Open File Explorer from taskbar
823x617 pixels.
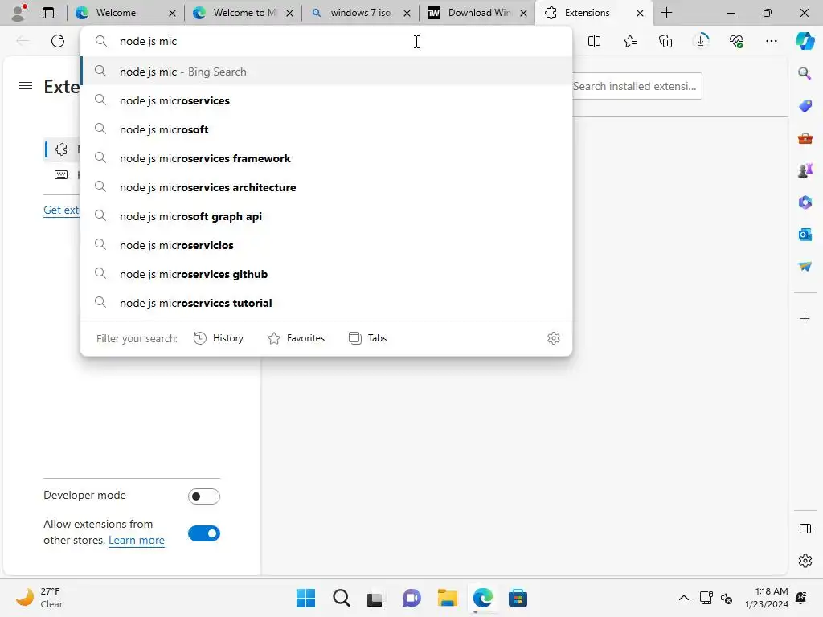click(x=447, y=598)
